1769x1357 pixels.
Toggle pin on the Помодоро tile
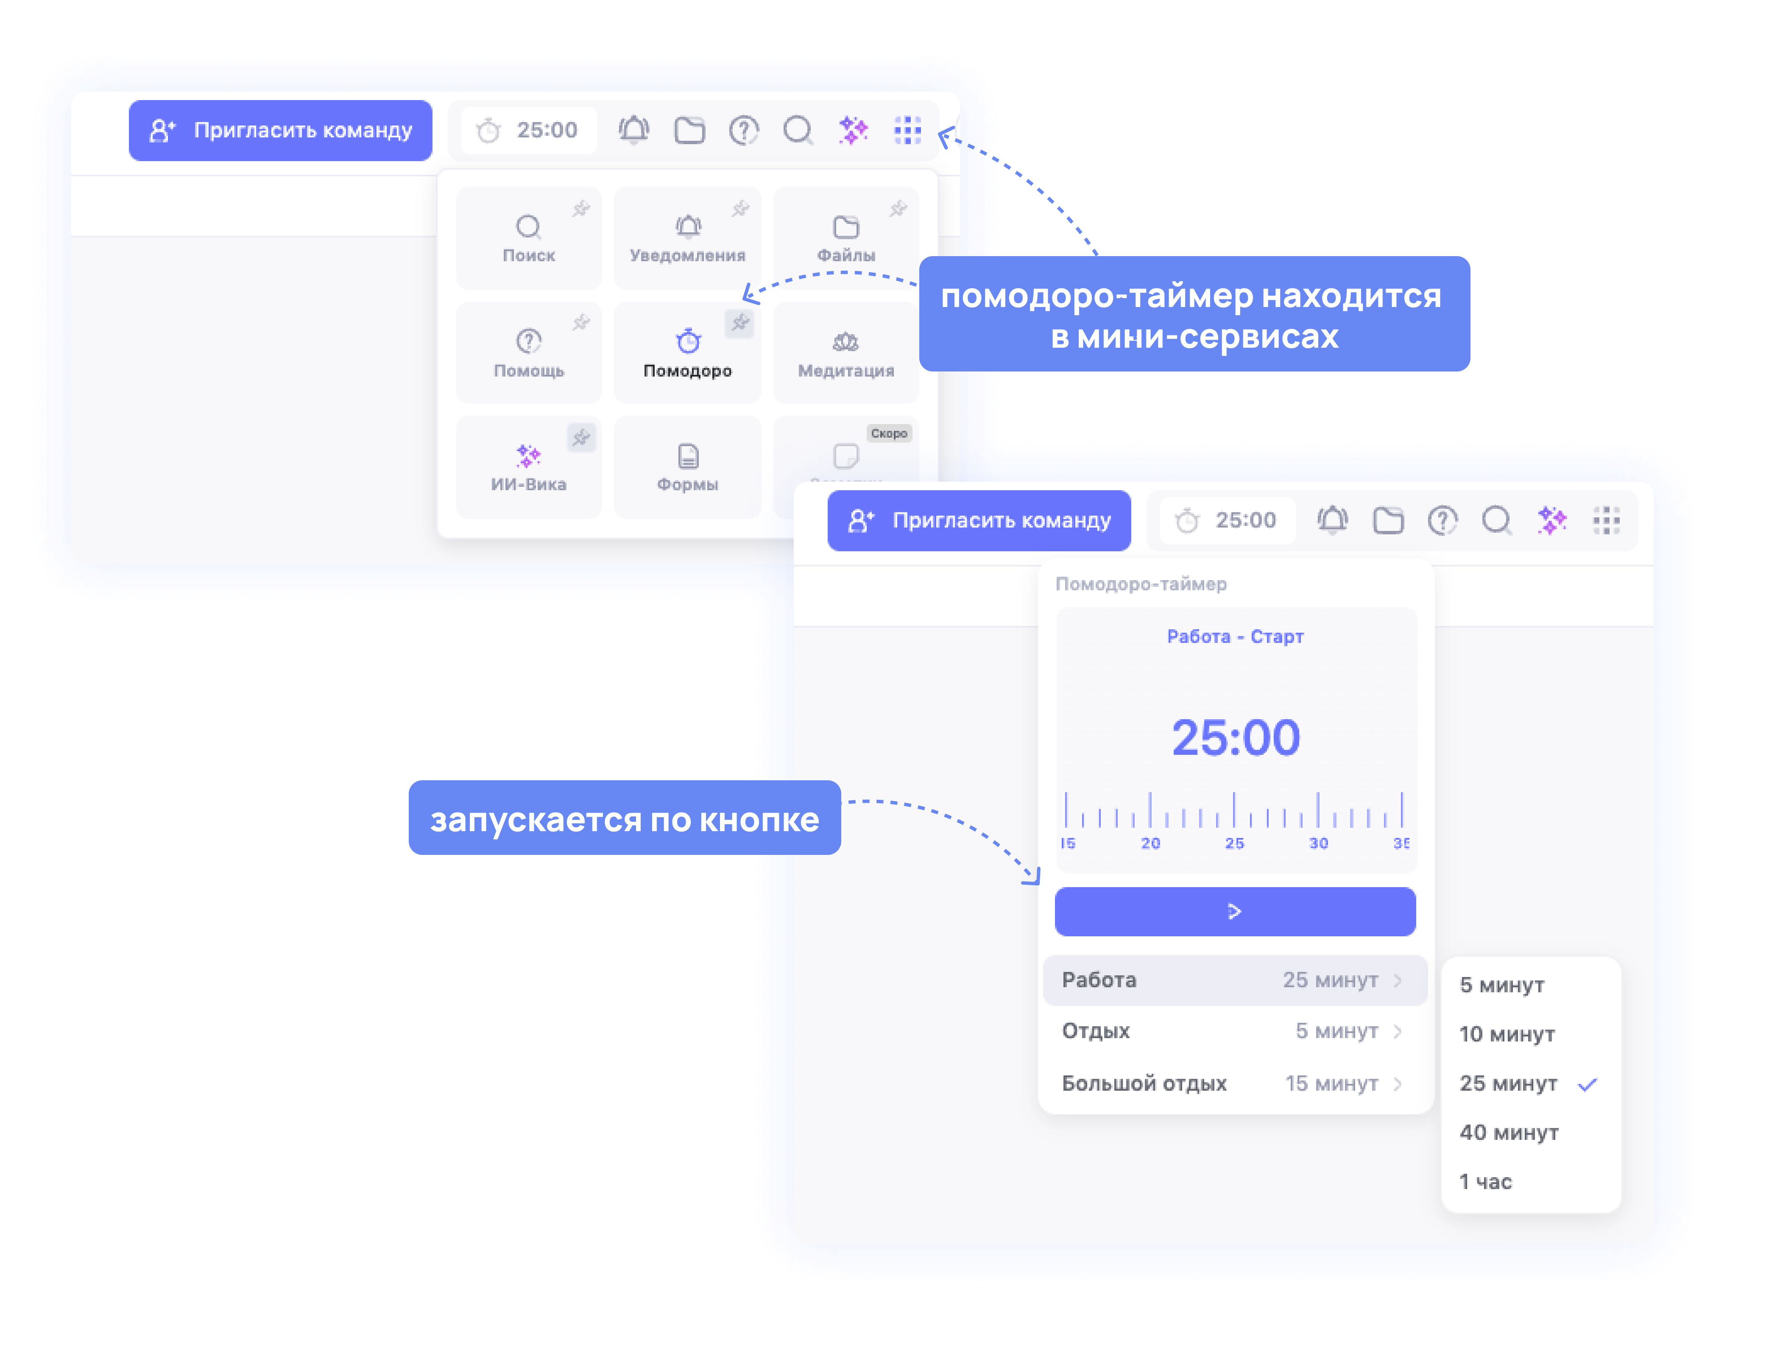[739, 323]
